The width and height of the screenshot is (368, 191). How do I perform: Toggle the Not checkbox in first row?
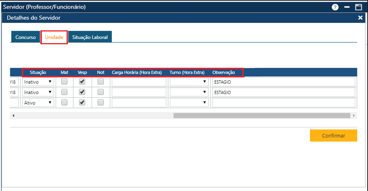101,82
